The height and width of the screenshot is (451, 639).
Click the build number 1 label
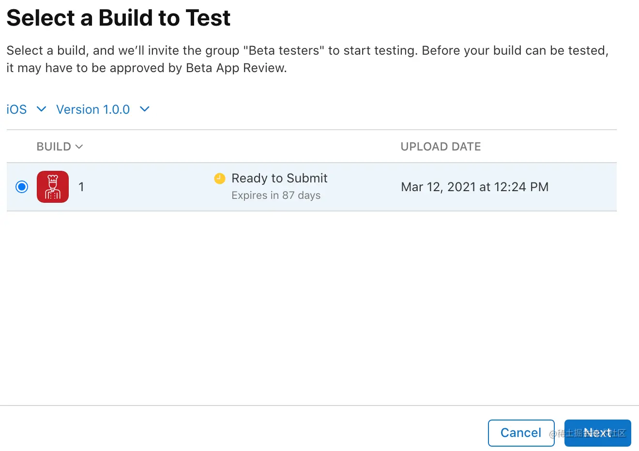click(81, 187)
